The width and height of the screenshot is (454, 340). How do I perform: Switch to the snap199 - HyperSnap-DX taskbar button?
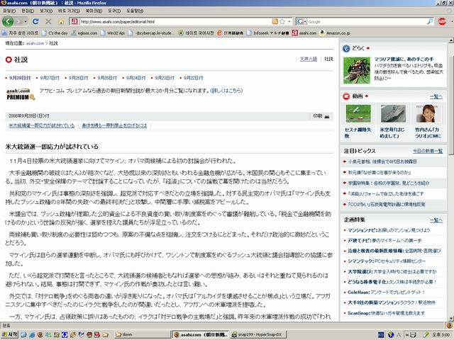pos(258,334)
